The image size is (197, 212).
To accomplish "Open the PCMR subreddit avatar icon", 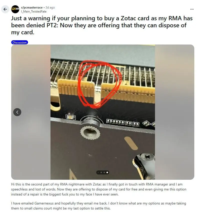I will tap(15, 9).
